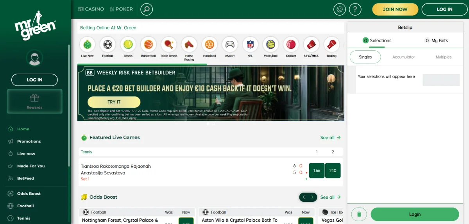Viewport: 469px width, 224px height.
Task: Click the Weekly Risk Free Betbuilder banner
Action: [x=211, y=93]
